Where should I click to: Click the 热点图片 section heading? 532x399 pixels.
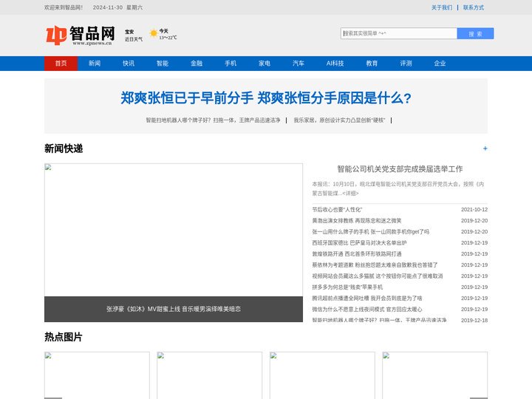(x=64, y=337)
